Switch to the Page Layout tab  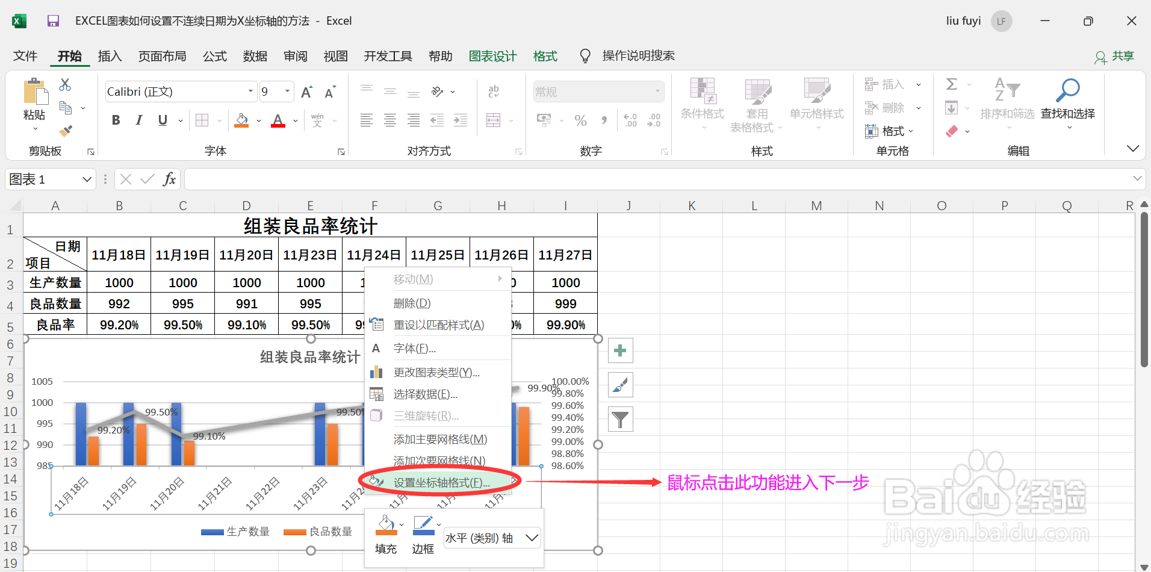163,56
